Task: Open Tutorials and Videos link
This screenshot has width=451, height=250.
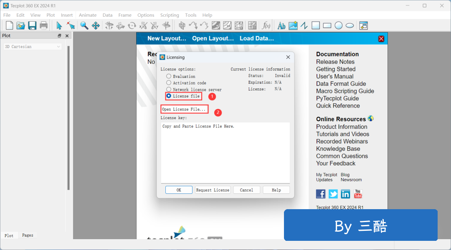Action: pos(342,134)
